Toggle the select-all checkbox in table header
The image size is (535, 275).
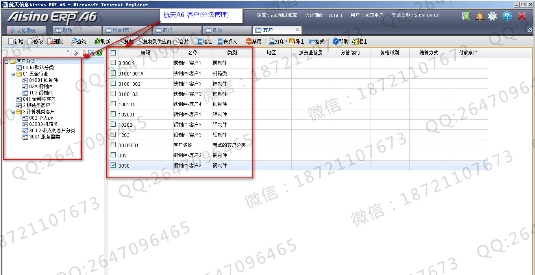tap(113, 53)
